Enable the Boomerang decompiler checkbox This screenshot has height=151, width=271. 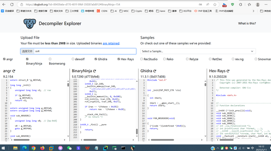coord(50,59)
